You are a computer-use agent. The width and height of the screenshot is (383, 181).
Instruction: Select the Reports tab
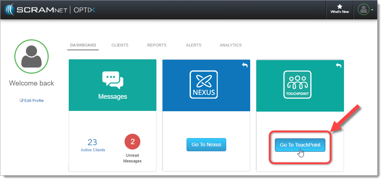point(157,45)
